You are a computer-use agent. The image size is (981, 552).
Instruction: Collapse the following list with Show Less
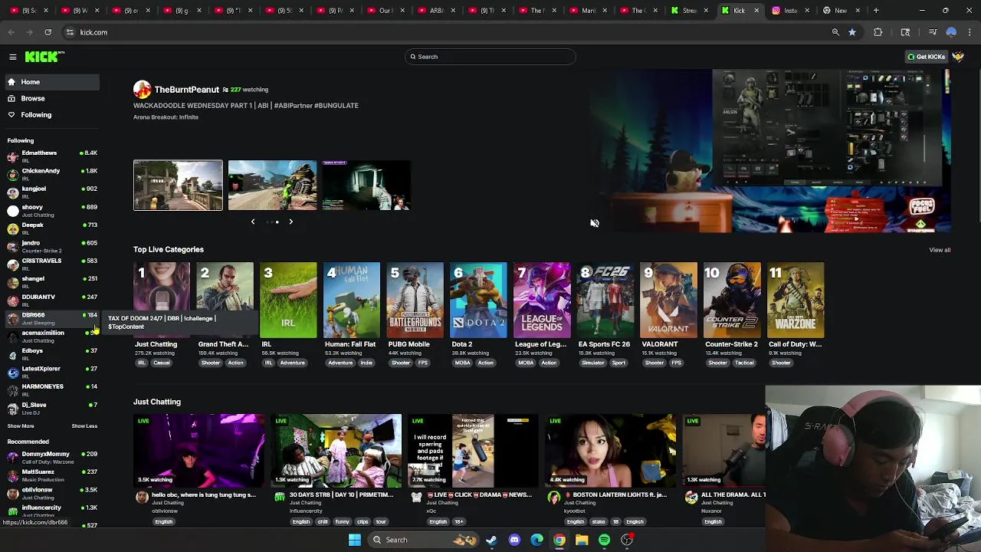84,426
